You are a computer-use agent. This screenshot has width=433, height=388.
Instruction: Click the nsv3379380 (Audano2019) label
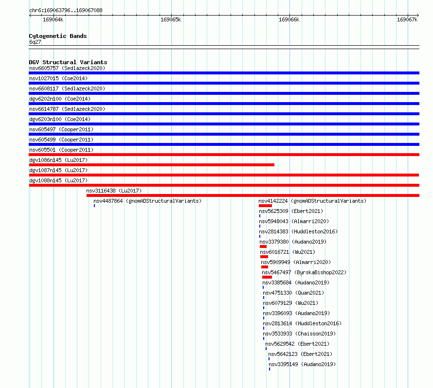pyautogui.click(x=293, y=242)
